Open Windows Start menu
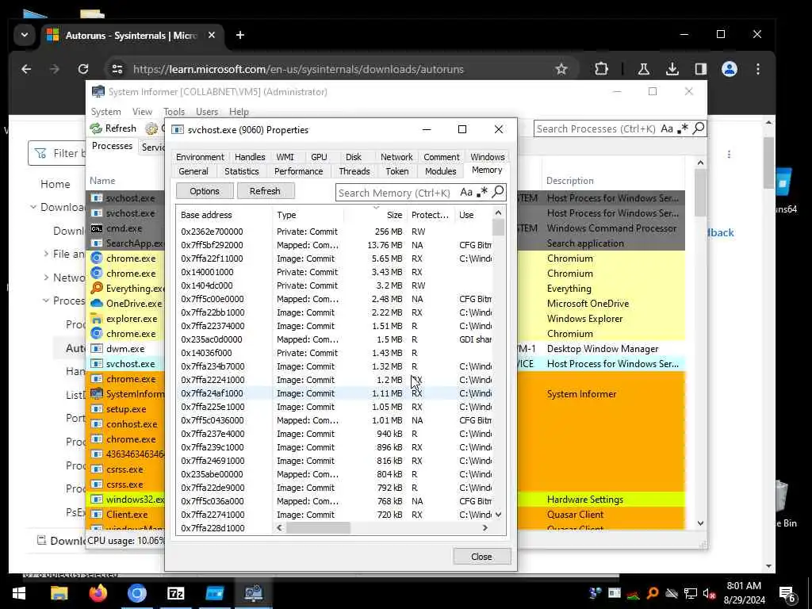812x609 pixels. point(19,593)
